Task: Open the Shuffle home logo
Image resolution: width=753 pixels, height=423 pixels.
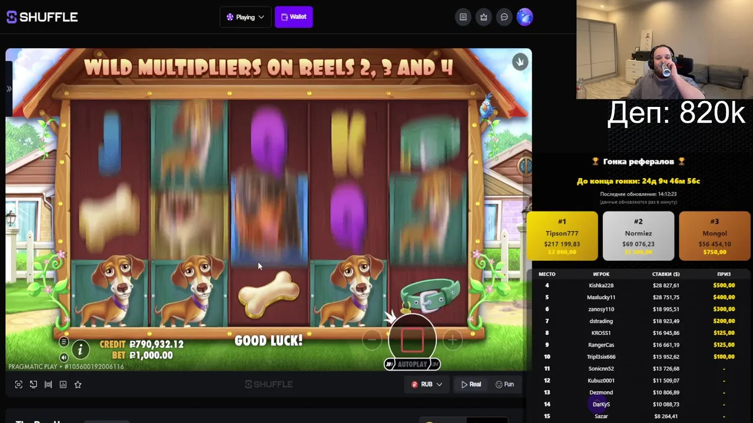Action: click(x=42, y=17)
